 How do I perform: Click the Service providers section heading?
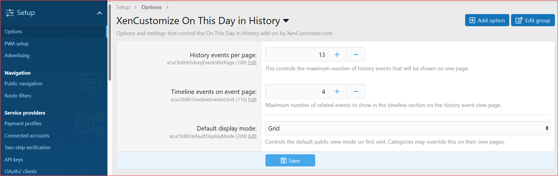point(25,113)
